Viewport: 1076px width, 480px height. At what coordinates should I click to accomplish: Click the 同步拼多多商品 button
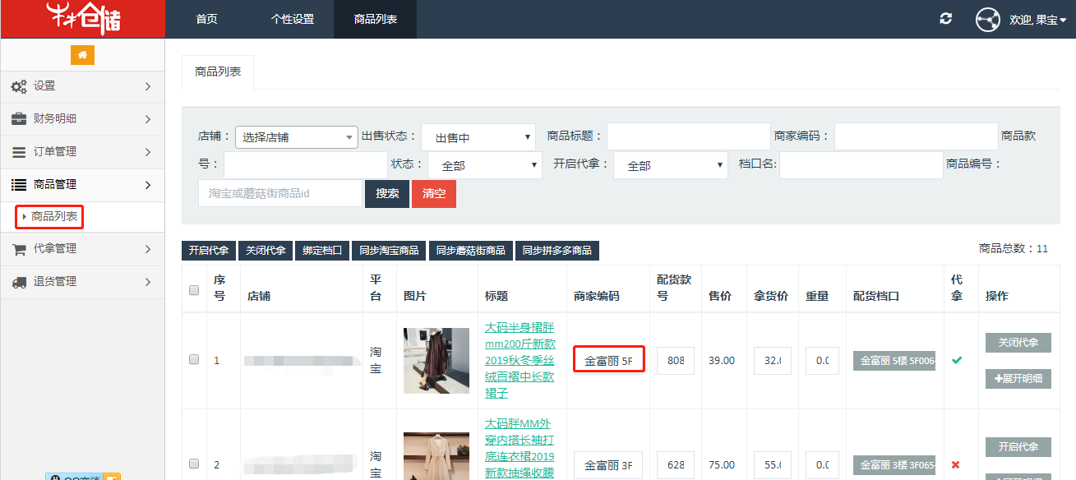(557, 251)
